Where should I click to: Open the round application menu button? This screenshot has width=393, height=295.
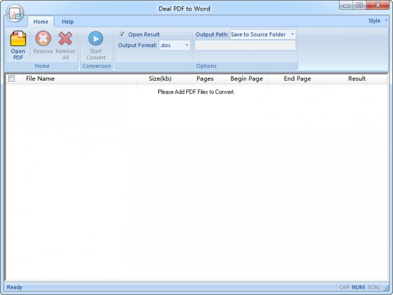click(15, 14)
